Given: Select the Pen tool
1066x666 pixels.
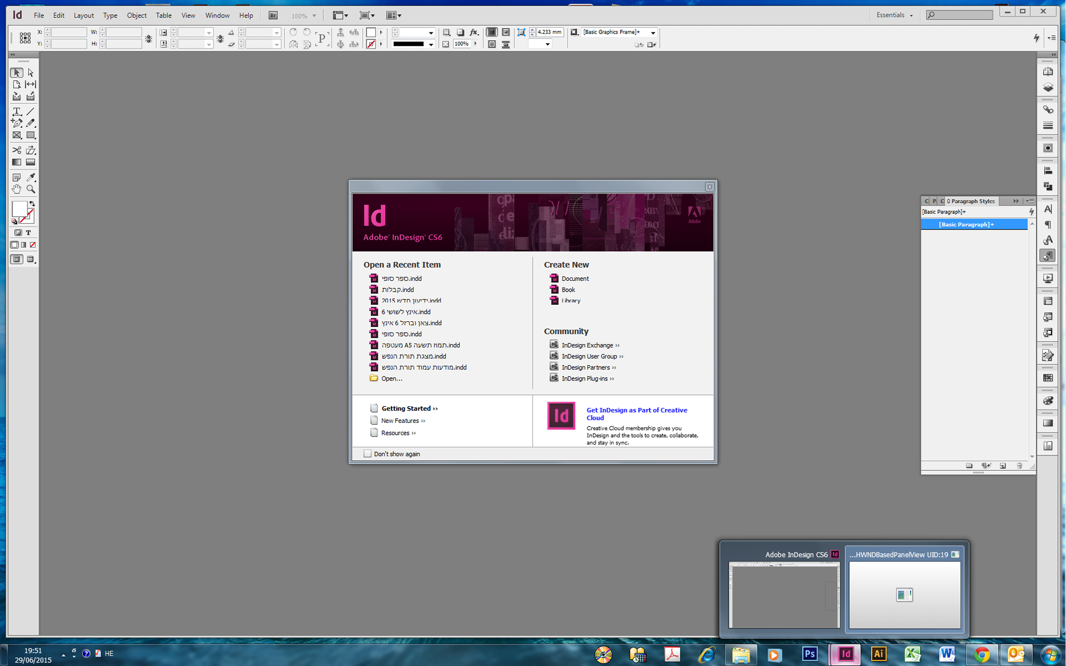Looking at the screenshot, I should click(17, 123).
